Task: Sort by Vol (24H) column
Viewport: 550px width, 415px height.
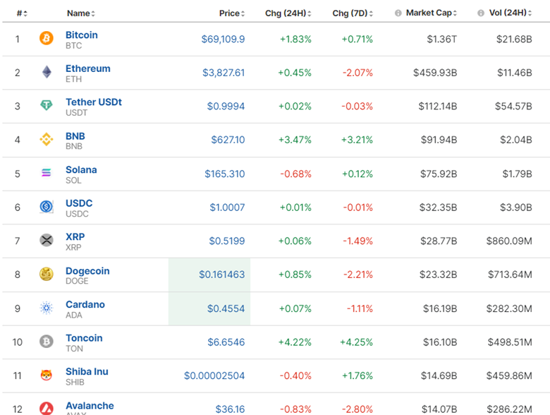Action: 511,13
